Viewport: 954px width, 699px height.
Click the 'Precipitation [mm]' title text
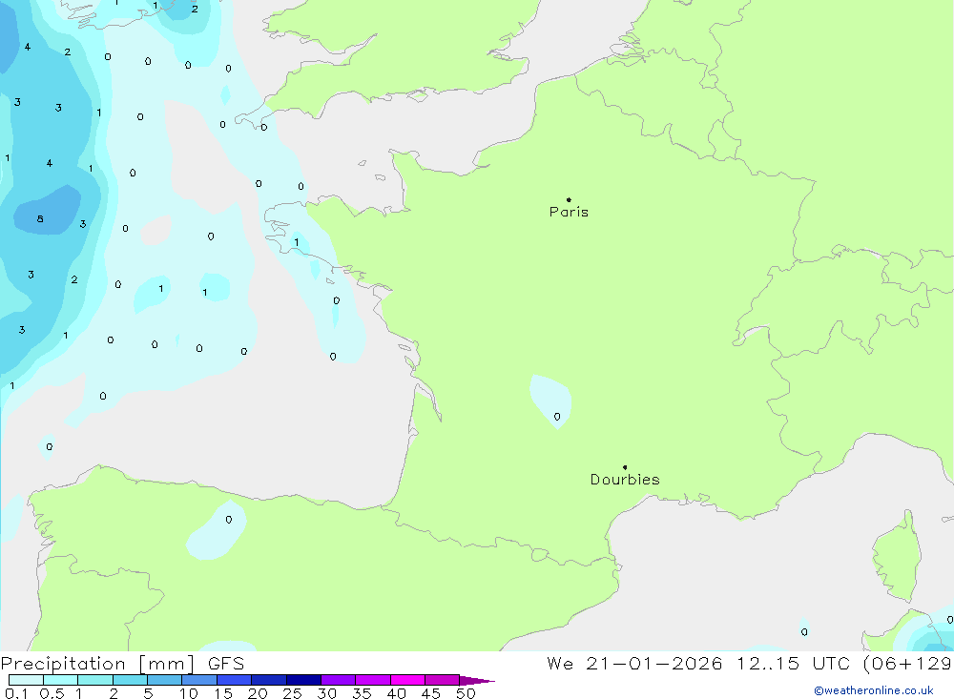97,664
